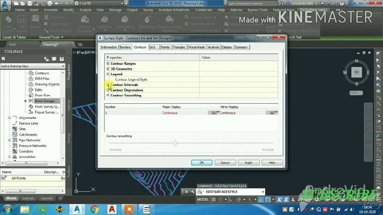
Task: Expand the Contour Depressions property group
Action: [108, 90]
